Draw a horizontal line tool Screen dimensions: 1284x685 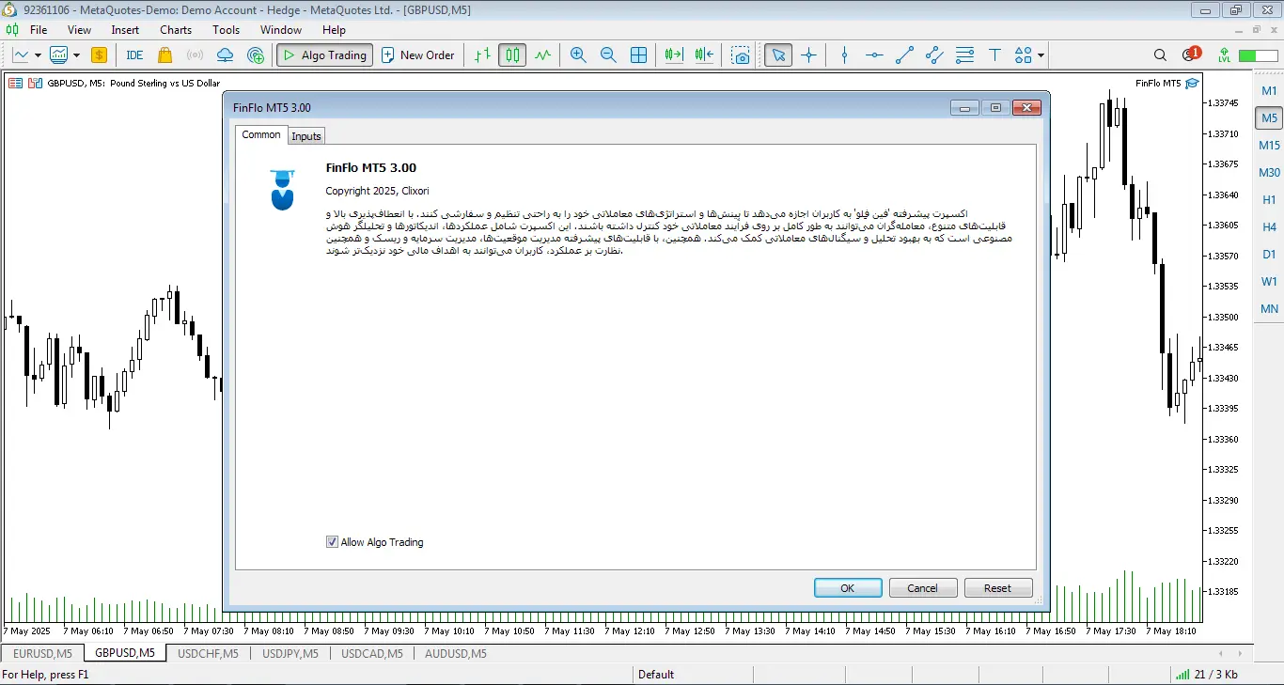point(874,55)
